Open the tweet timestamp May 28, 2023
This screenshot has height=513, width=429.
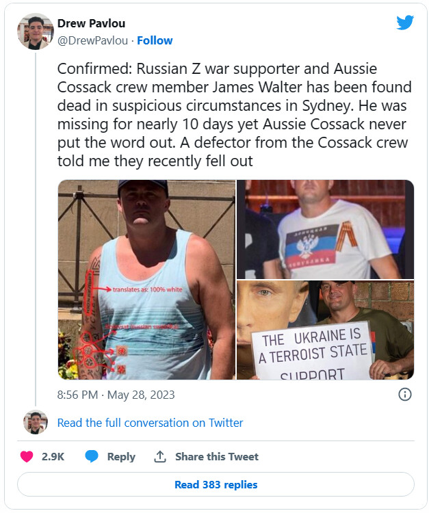coord(116,395)
